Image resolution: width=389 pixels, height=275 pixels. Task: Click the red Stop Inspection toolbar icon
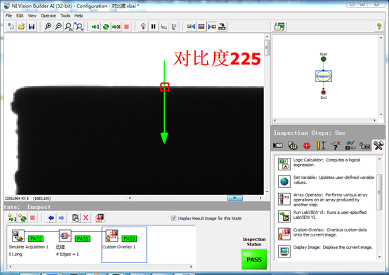click(126, 27)
